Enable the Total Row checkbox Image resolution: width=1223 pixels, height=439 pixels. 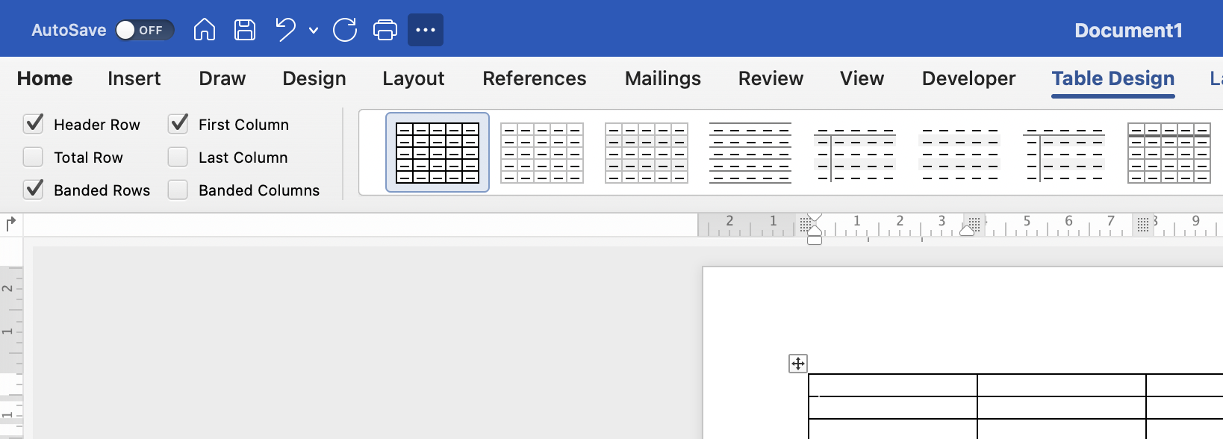coord(33,157)
